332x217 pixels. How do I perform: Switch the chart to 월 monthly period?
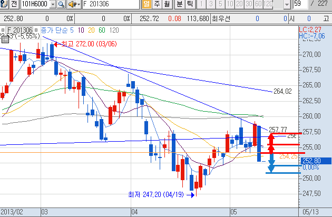[167, 4]
